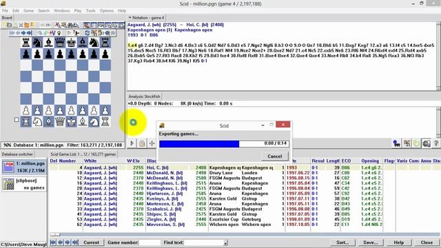
Task: Open the Options menu
Action: tap(107, 11)
